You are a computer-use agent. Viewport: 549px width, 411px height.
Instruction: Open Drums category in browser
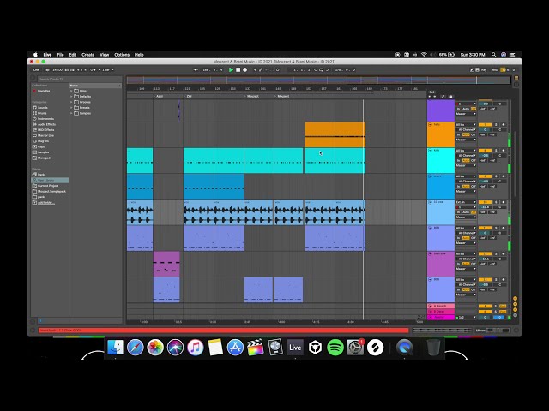click(x=42, y=113)
